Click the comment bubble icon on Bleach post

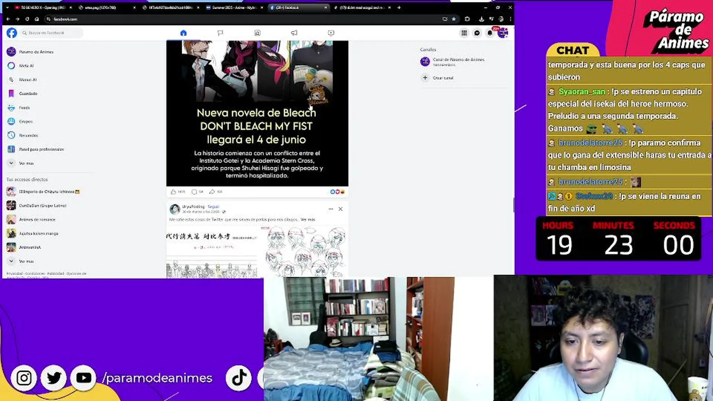pyautogui.click(x=194, y=192)
